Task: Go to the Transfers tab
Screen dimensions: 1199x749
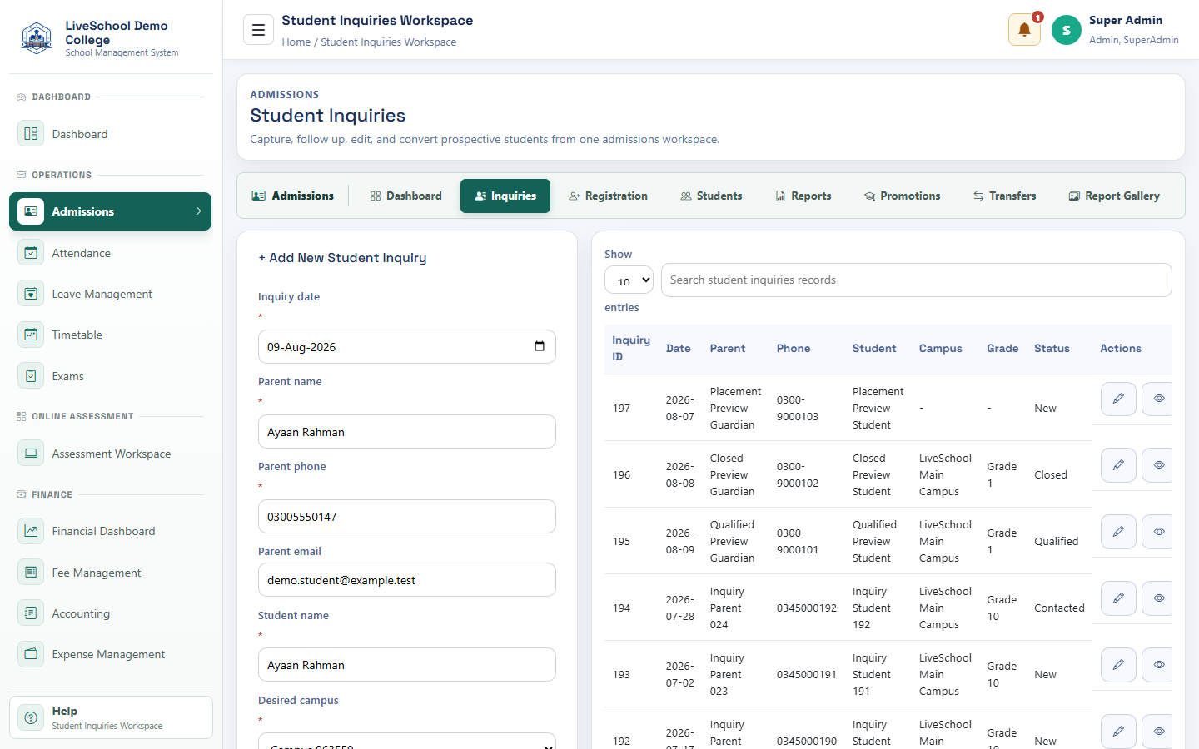Action: (x=1005, y=196)
